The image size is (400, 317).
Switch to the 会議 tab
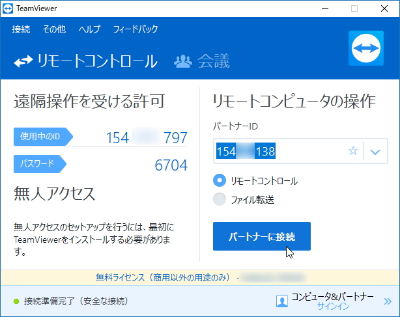(202, 61)
